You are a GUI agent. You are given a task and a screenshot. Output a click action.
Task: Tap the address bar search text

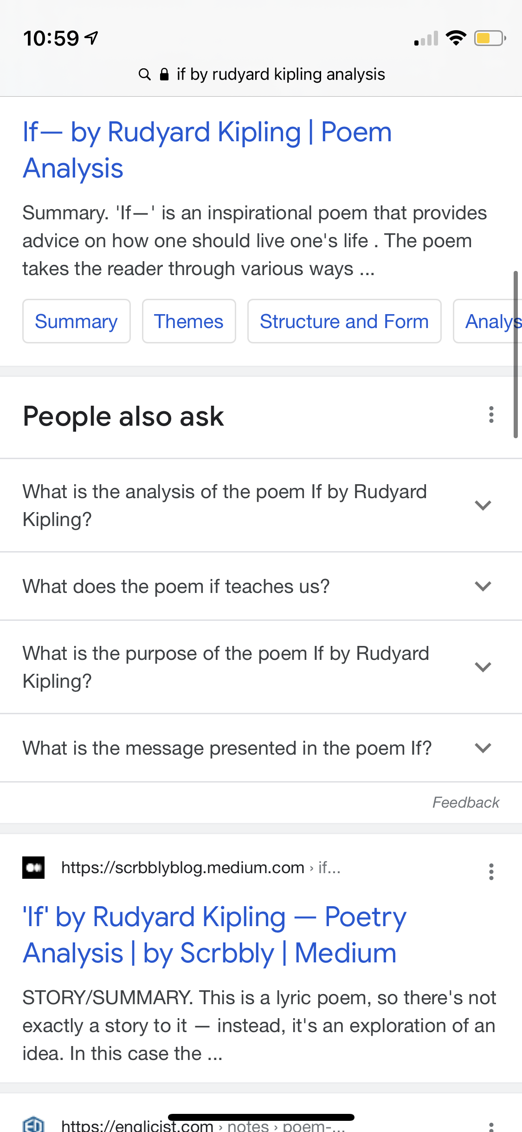(x=281, y=74)
